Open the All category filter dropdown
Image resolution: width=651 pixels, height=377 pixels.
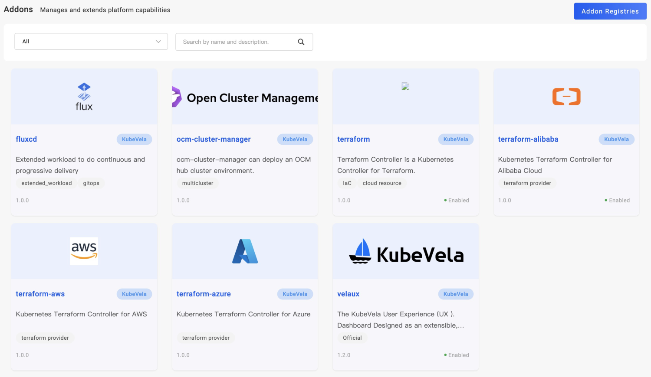tap(91, 42)
